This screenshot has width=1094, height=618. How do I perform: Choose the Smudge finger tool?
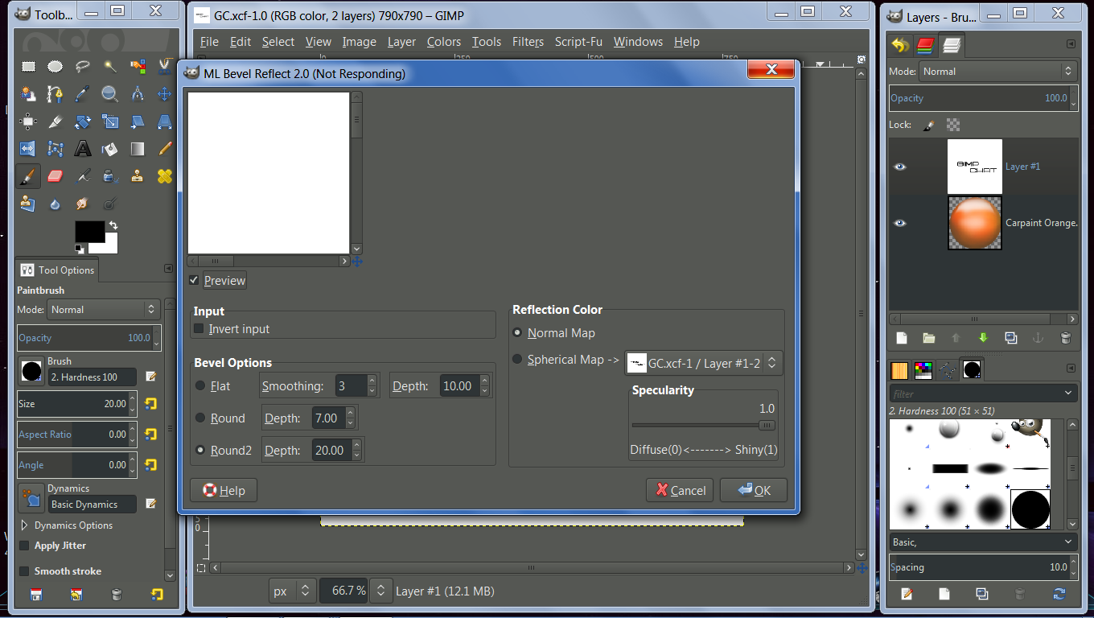point(83,204)
